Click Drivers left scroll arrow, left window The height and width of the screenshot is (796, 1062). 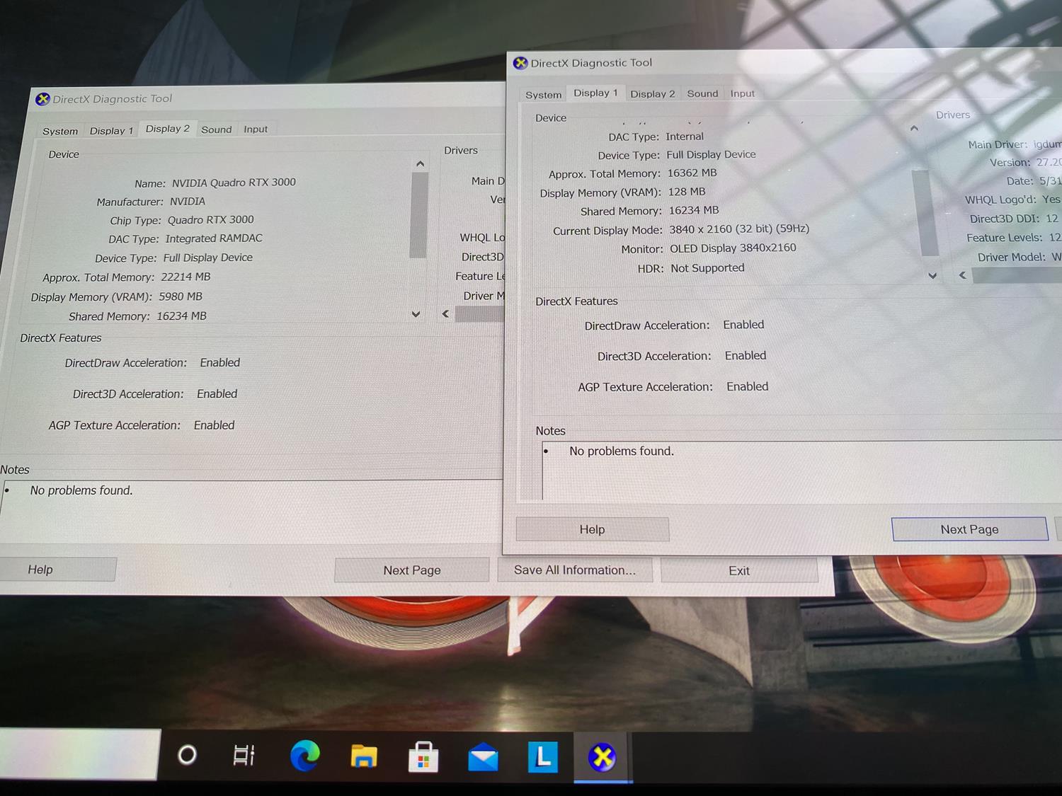coord(445,313)
